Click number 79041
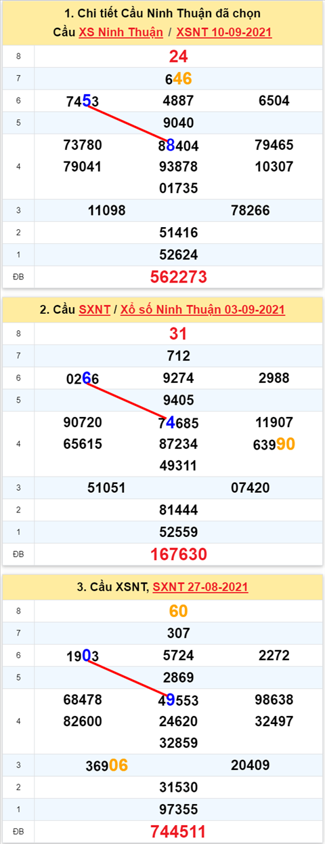Viewport: 325px width, 844px height. pyautogui.click(x=82, y=166)
